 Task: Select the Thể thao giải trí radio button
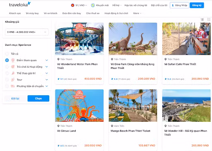tap(7, 73)
